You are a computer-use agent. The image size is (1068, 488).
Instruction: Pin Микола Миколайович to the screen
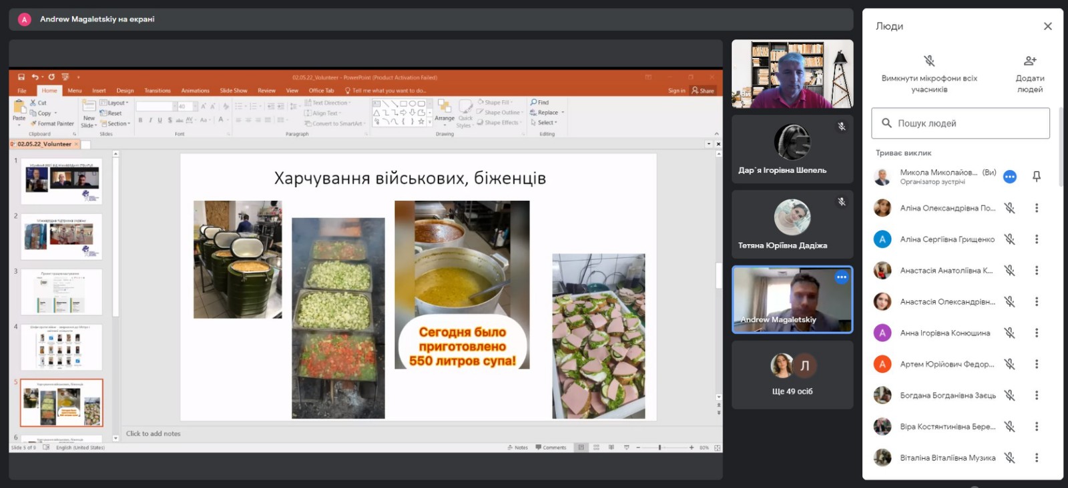click(1037, 177)
